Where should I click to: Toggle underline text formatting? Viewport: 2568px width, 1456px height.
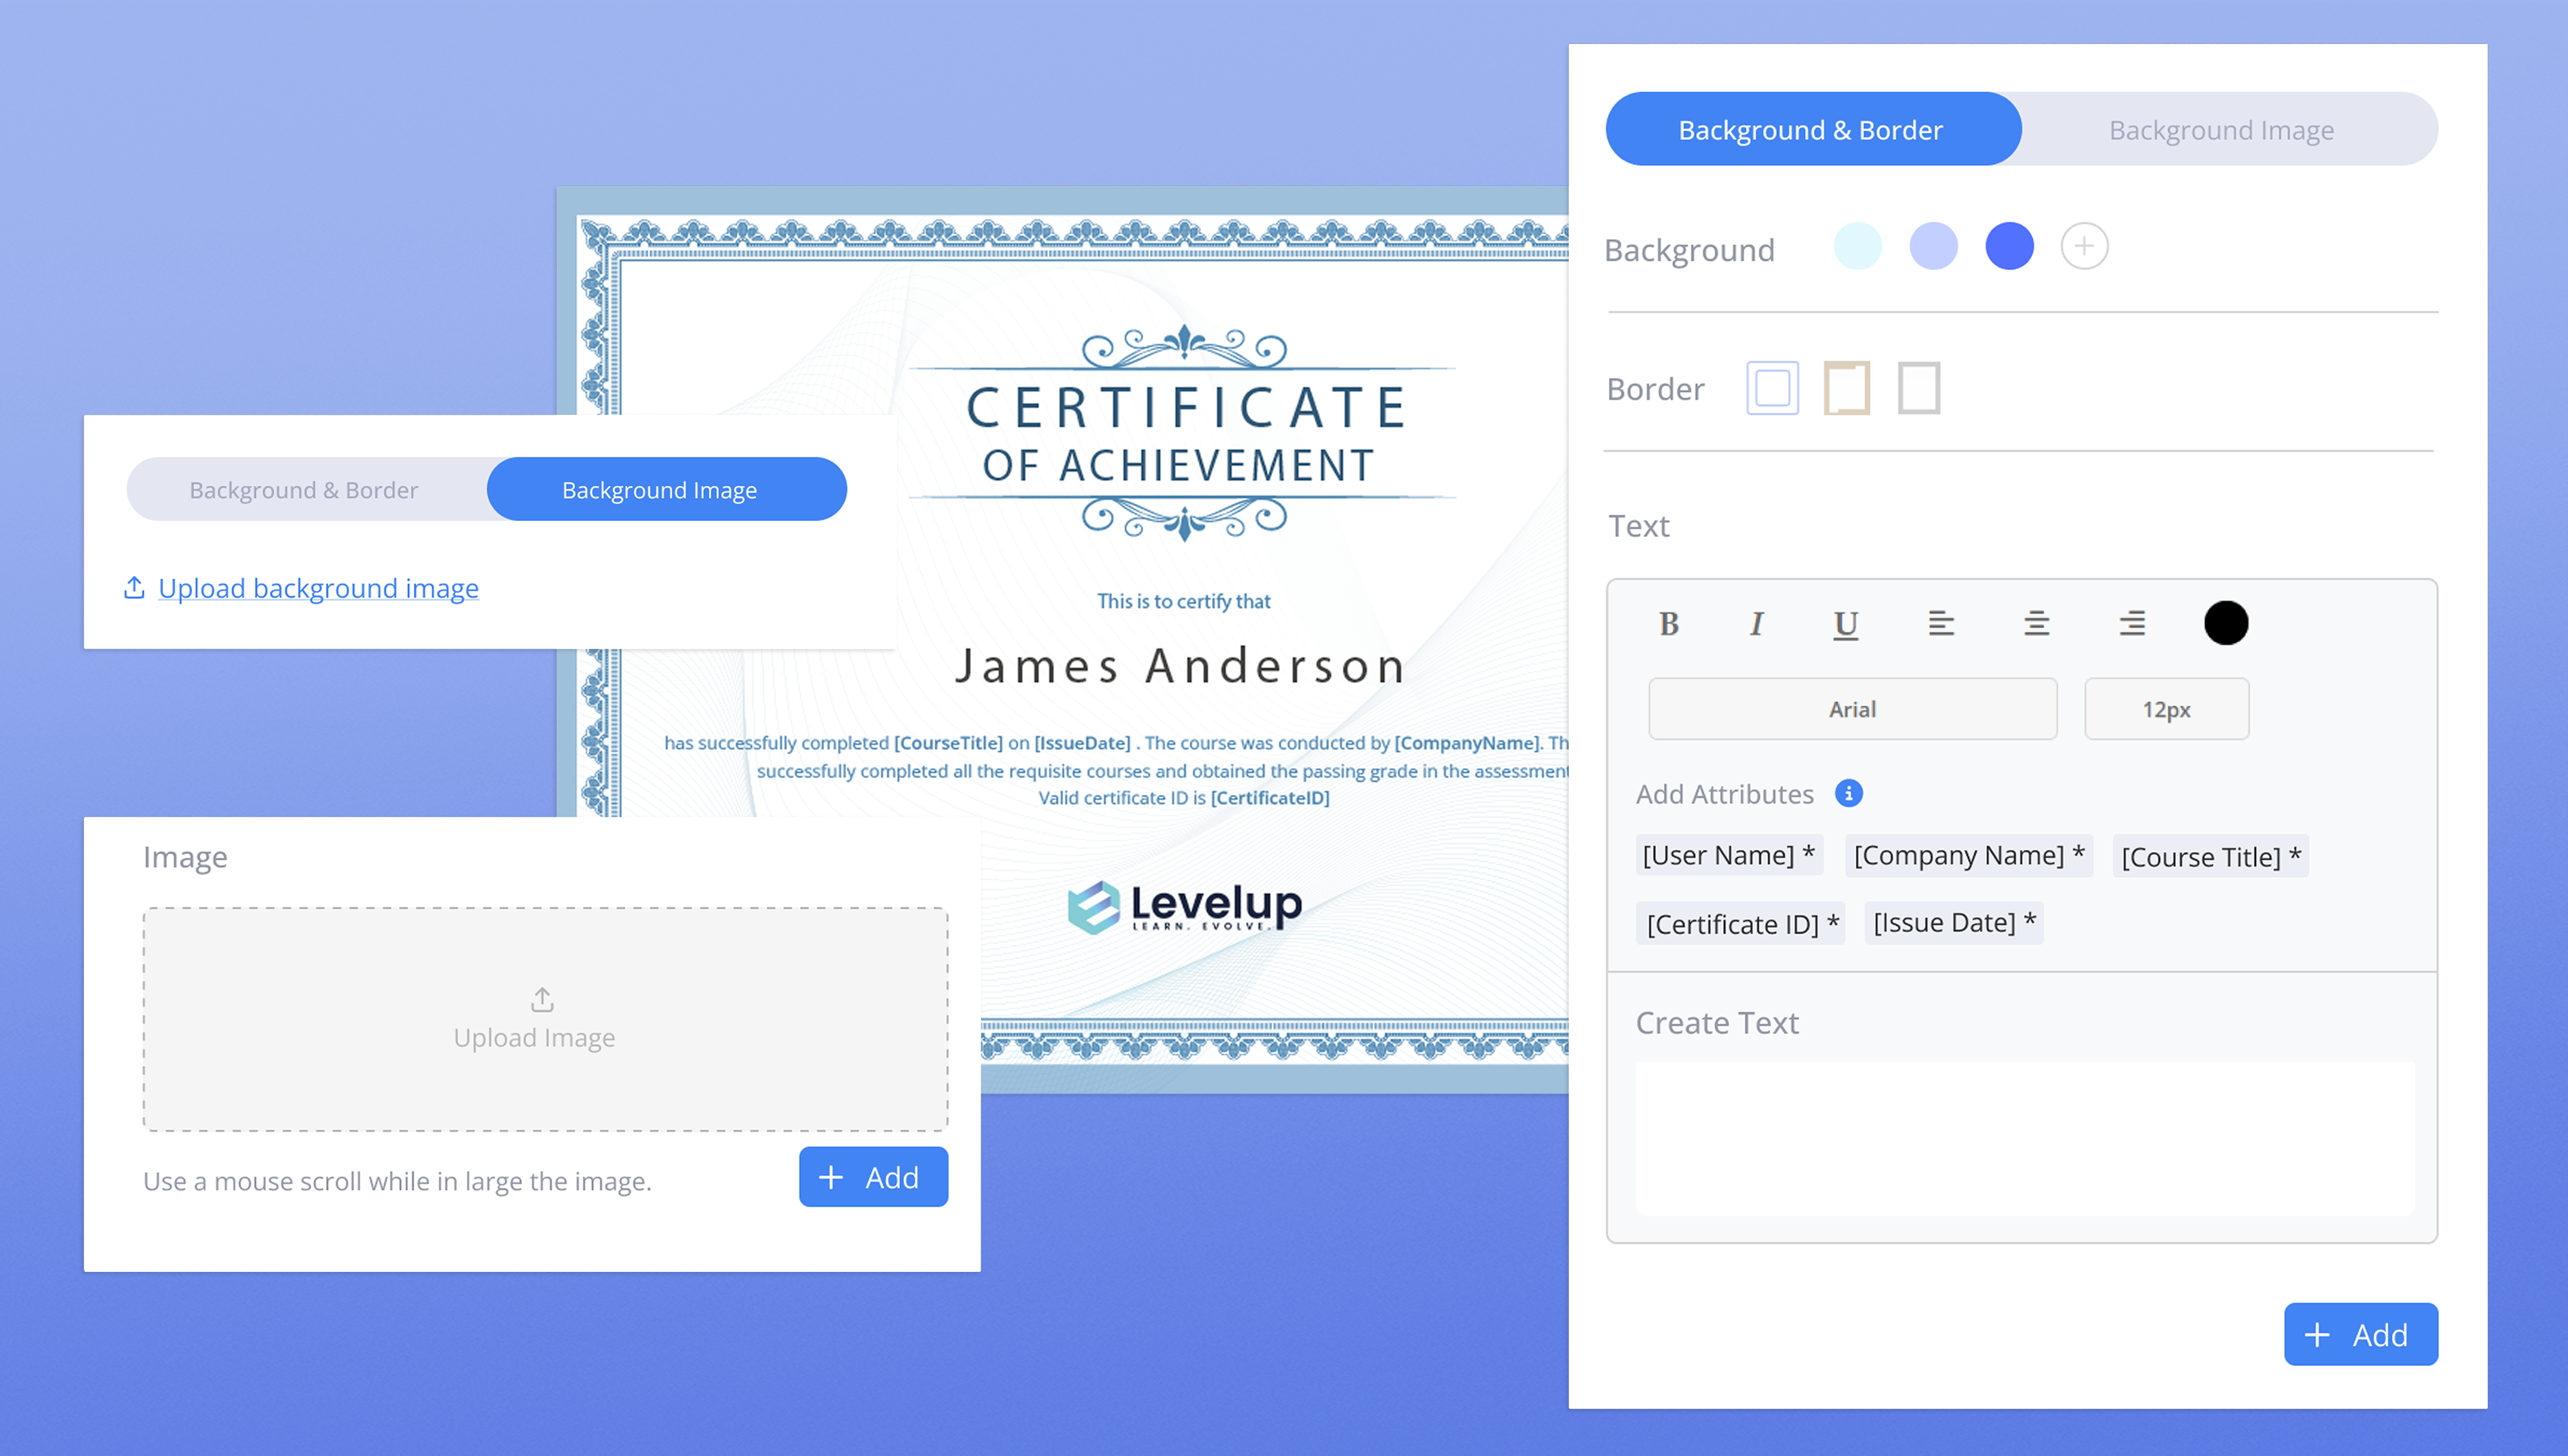tap(1845, 624)
